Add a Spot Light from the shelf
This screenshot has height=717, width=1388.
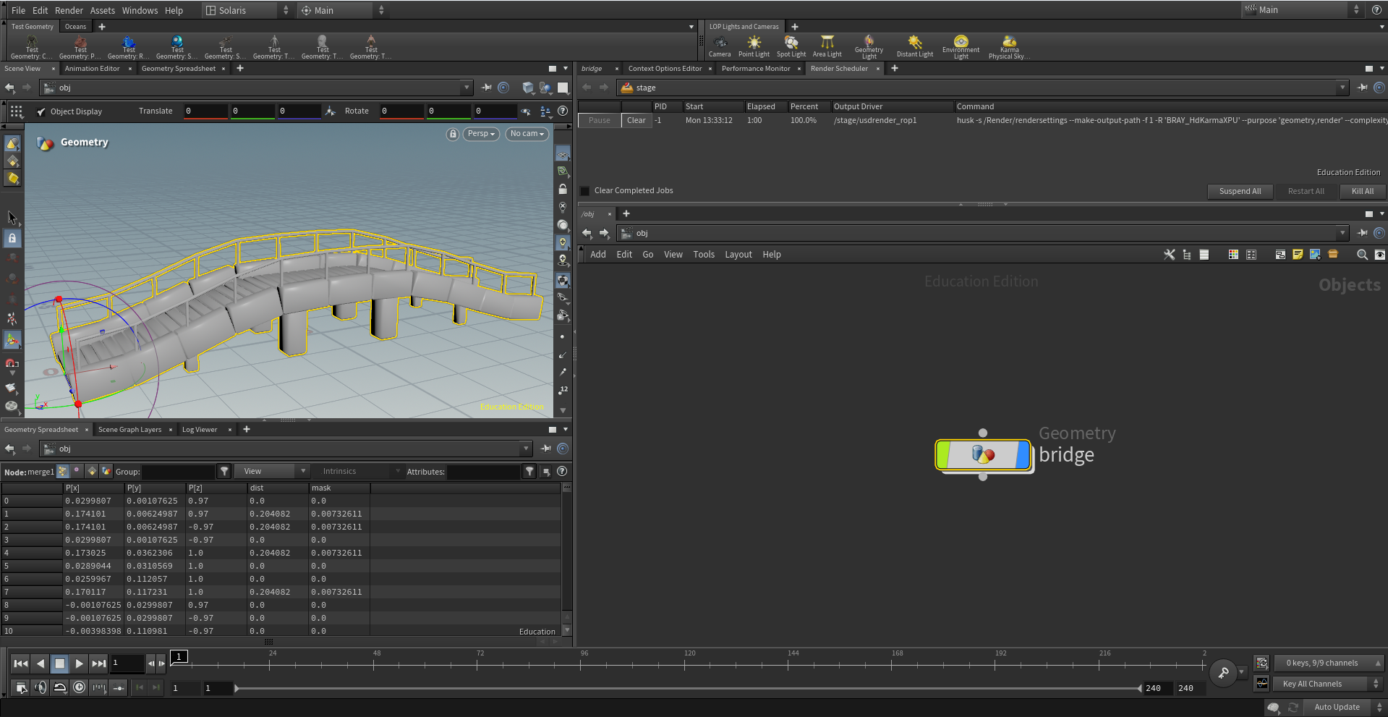[791, 46]
